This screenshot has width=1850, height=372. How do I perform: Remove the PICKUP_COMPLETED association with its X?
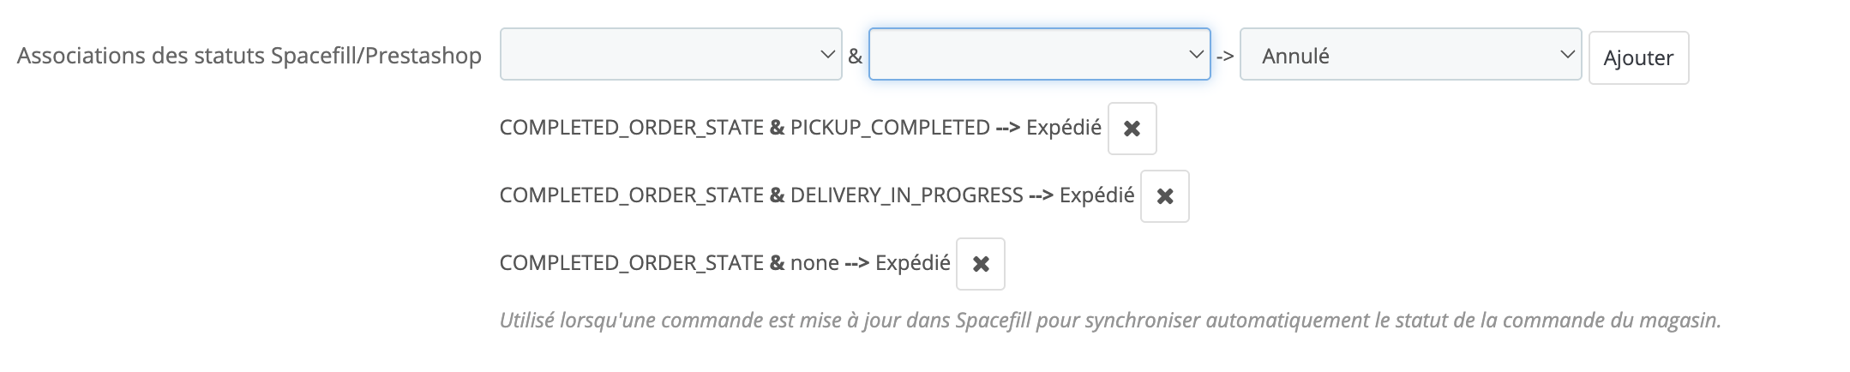click(1132, 129)
